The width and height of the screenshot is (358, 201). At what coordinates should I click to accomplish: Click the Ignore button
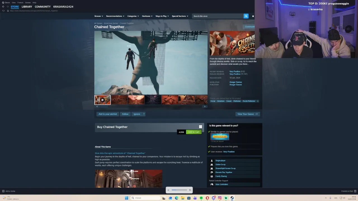tap(137, 114)
